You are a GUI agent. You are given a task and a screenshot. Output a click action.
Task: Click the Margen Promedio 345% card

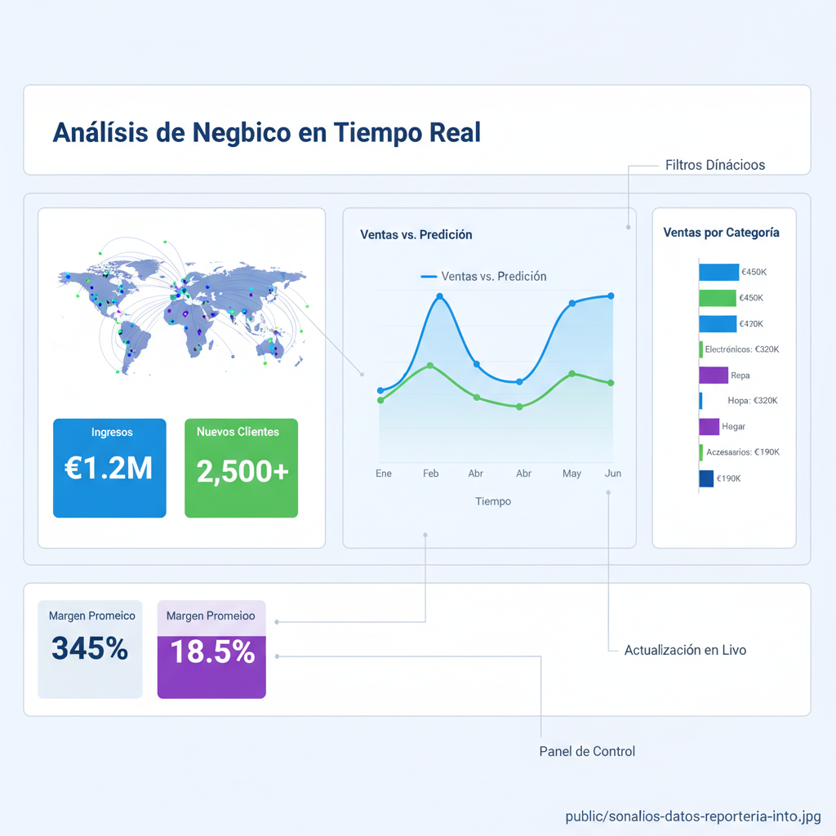(x=90, y=648)
